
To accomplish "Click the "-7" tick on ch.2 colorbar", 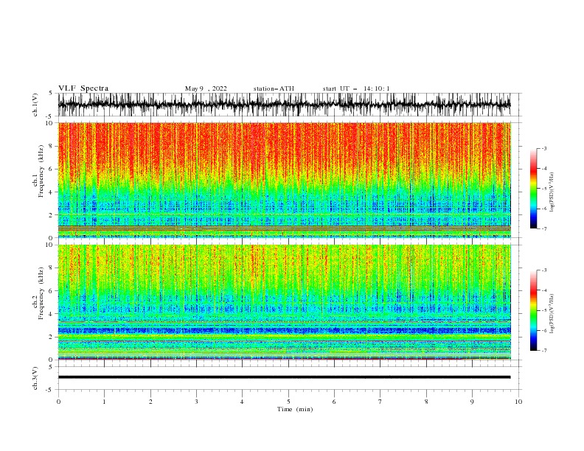I will coord(544,350).
